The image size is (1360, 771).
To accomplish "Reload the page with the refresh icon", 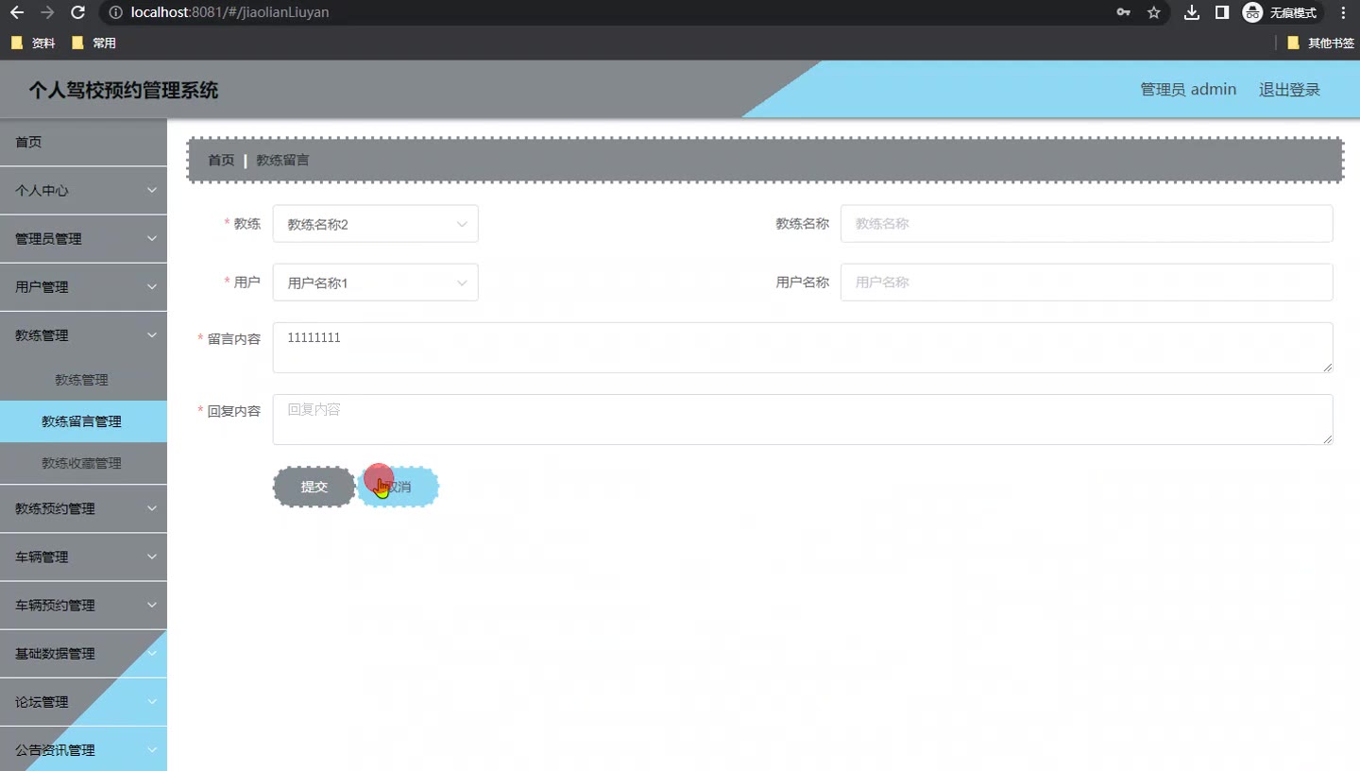I will (78, 13).
